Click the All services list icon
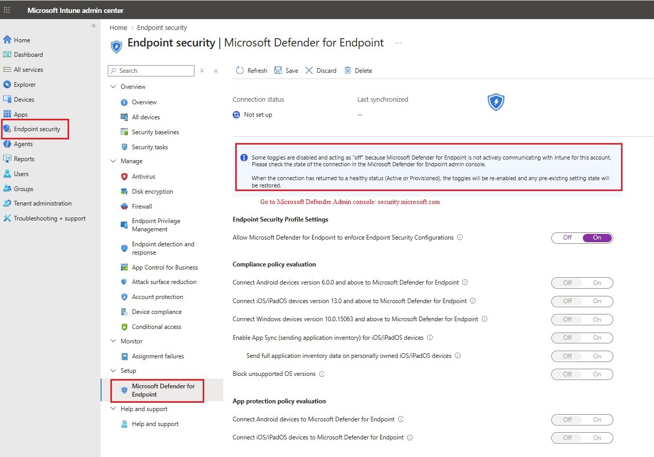The height and width of the screenshot is (457, 654). tap(7, 69)
